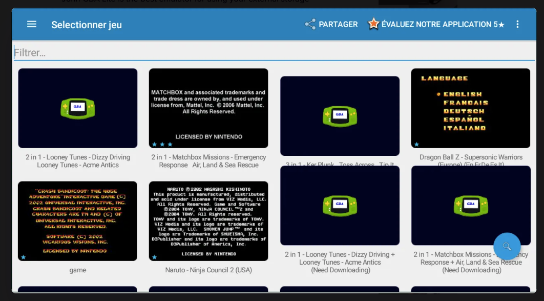Focus the Filtrer… filter field
This screenshot has width=544, height=301.
pos(274,53)
